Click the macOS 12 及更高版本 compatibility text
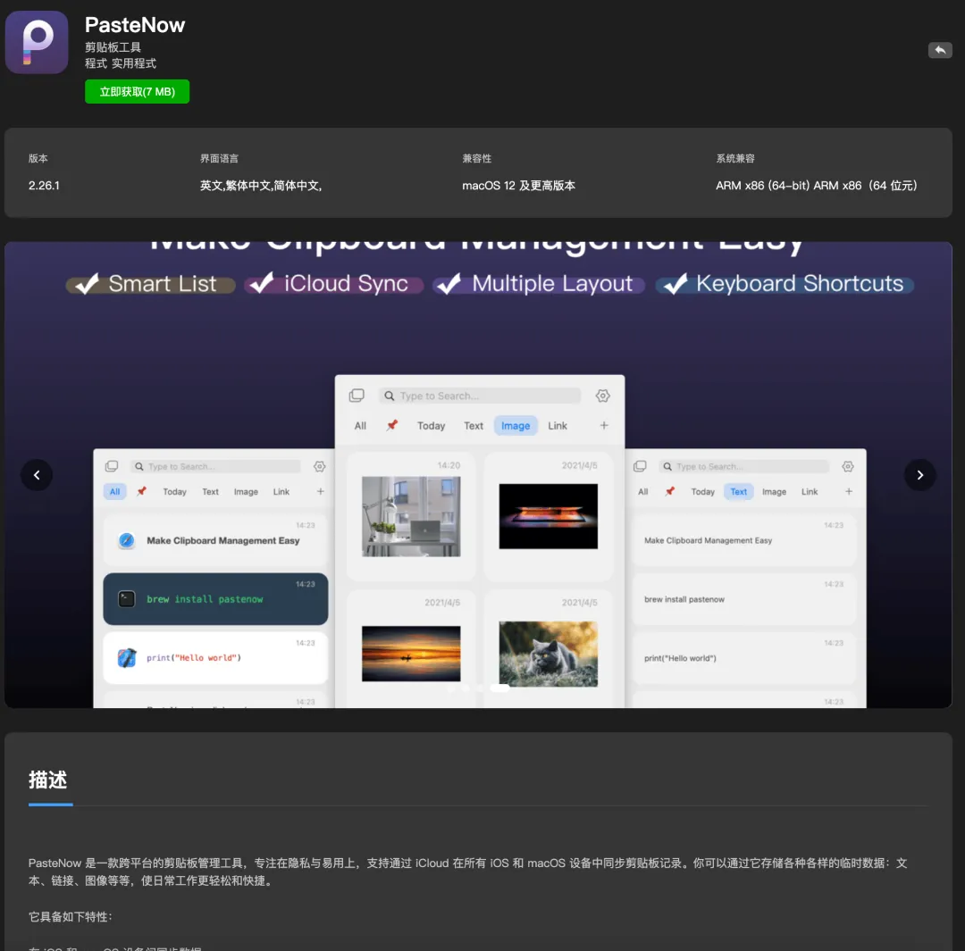 point(518,185)
